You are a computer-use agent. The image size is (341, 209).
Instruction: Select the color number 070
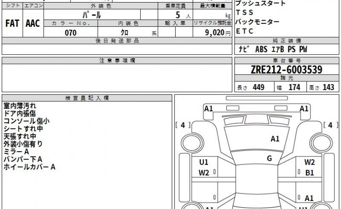click(x=71, y=33)
